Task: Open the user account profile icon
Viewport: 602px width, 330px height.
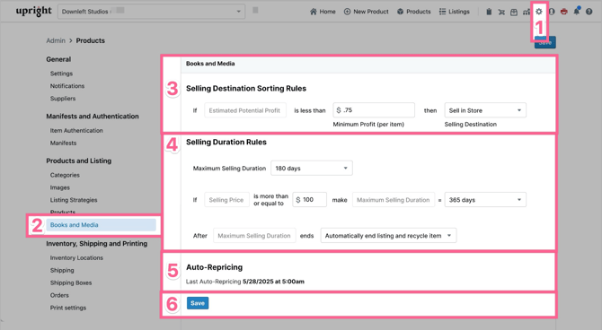Action: (x=552, y=12)
